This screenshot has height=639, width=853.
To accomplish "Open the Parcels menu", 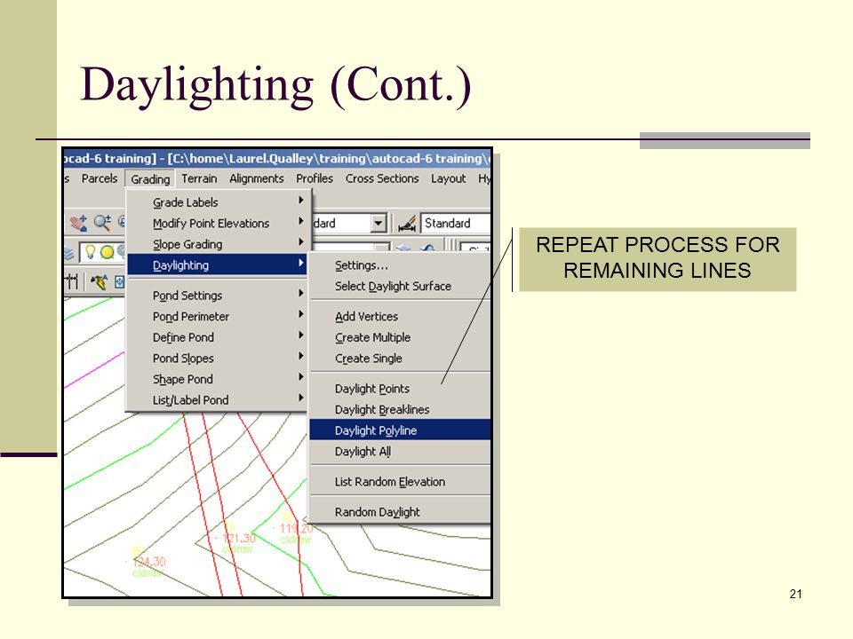I will pos(100,178).
